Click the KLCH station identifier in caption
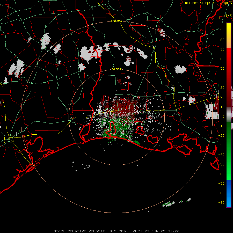 coord(137,231)
